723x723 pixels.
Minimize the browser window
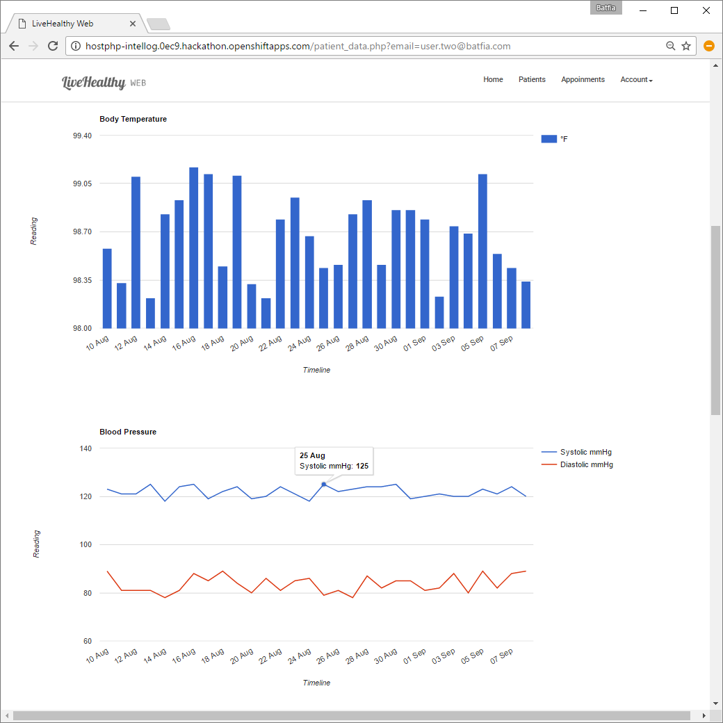coord(643,10)
